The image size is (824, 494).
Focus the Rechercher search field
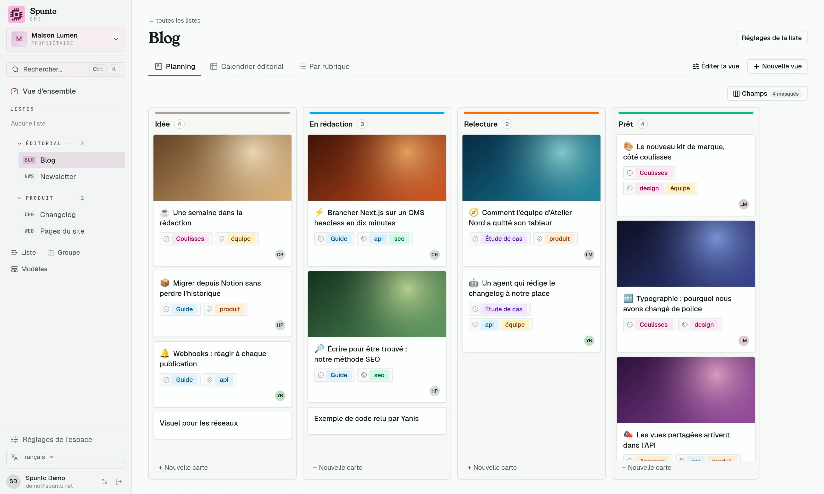point(66,69)
